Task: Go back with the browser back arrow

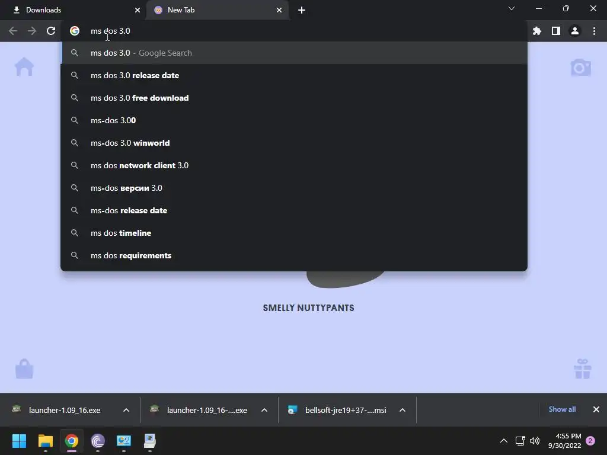Action: pos(13,31)
